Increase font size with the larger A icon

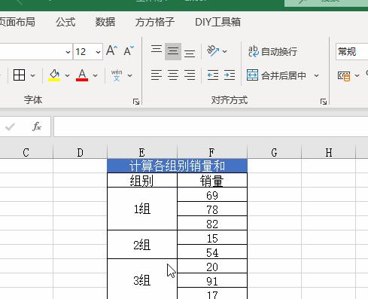pos(111,51)
